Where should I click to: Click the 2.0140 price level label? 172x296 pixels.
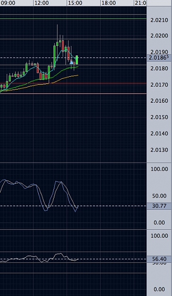point(159,134)
